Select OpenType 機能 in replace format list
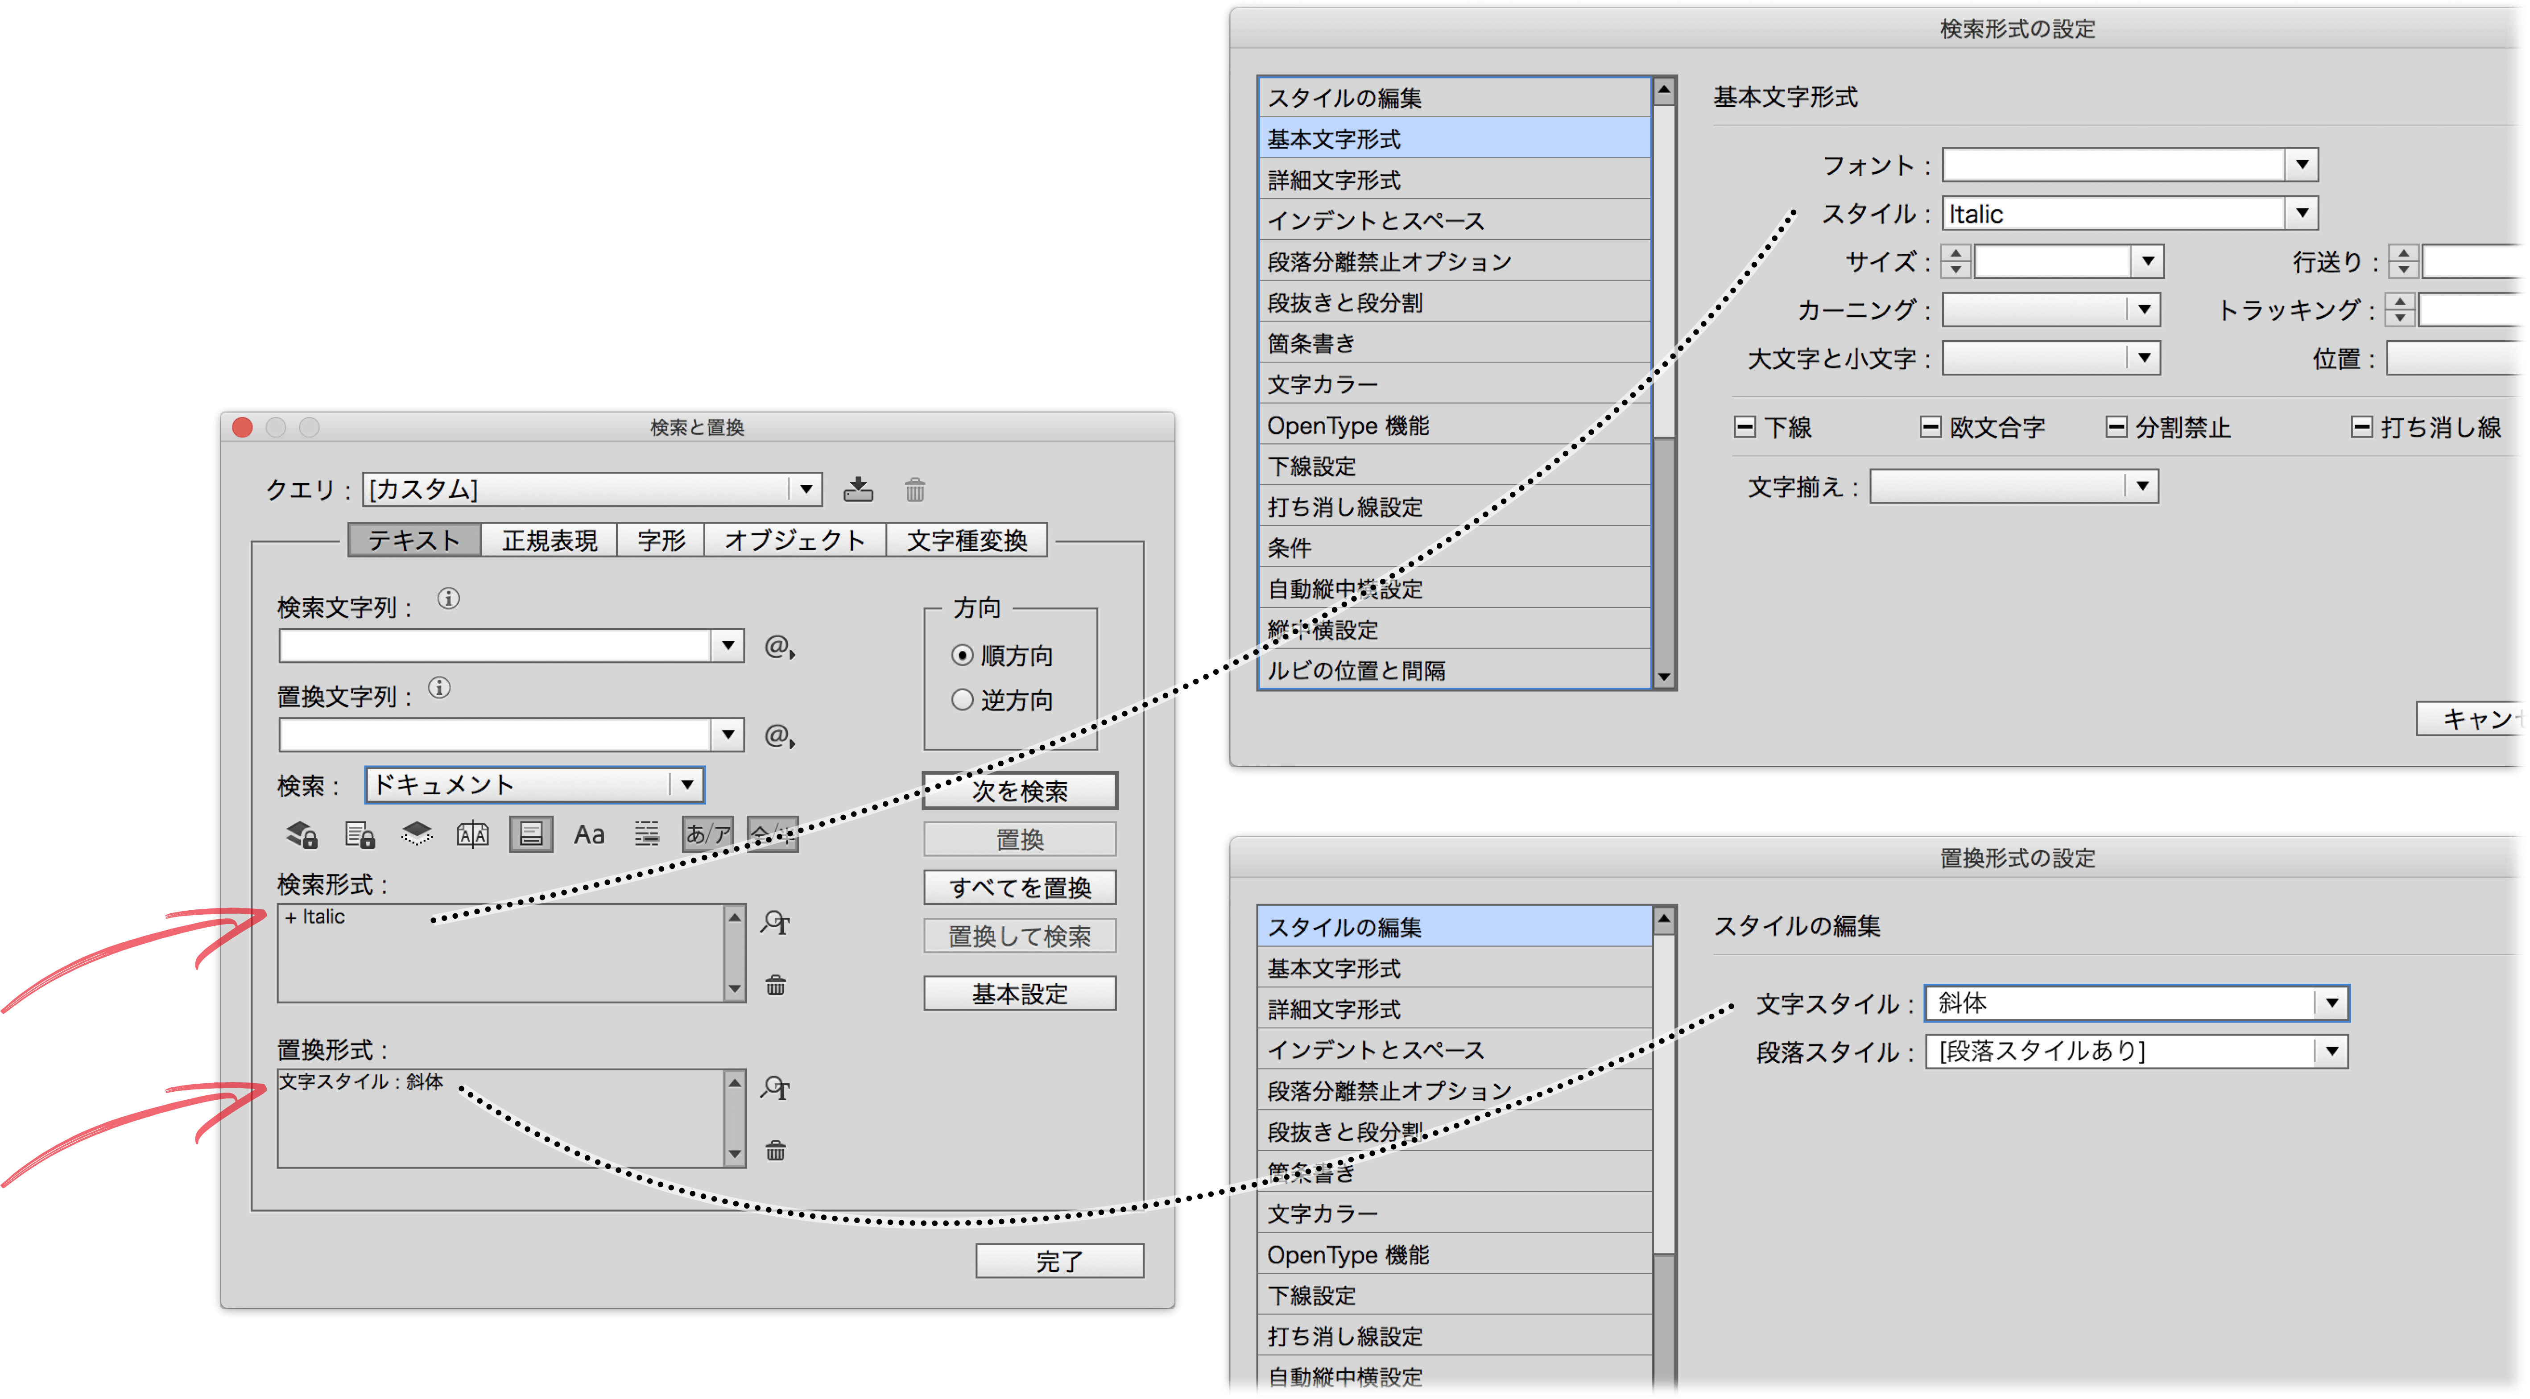The height and width of the screenshot is (1399, 2530). [1455, 1255]
